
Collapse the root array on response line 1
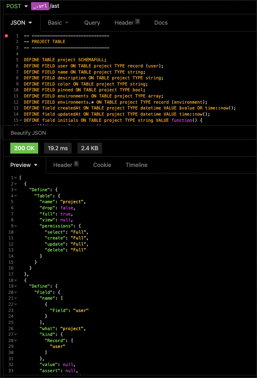[16, 178]
